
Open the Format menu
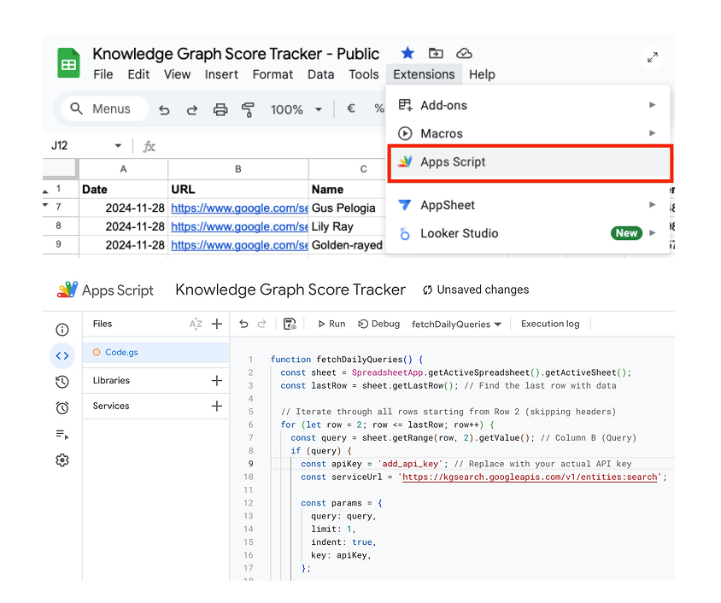tap(273, 74)
